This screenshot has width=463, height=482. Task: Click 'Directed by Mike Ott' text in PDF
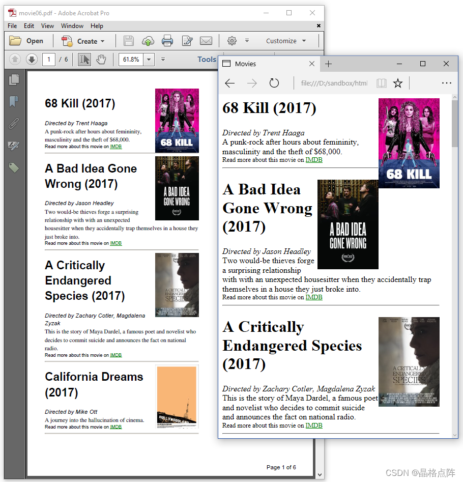pyautogui.click(x=71, y=412)
